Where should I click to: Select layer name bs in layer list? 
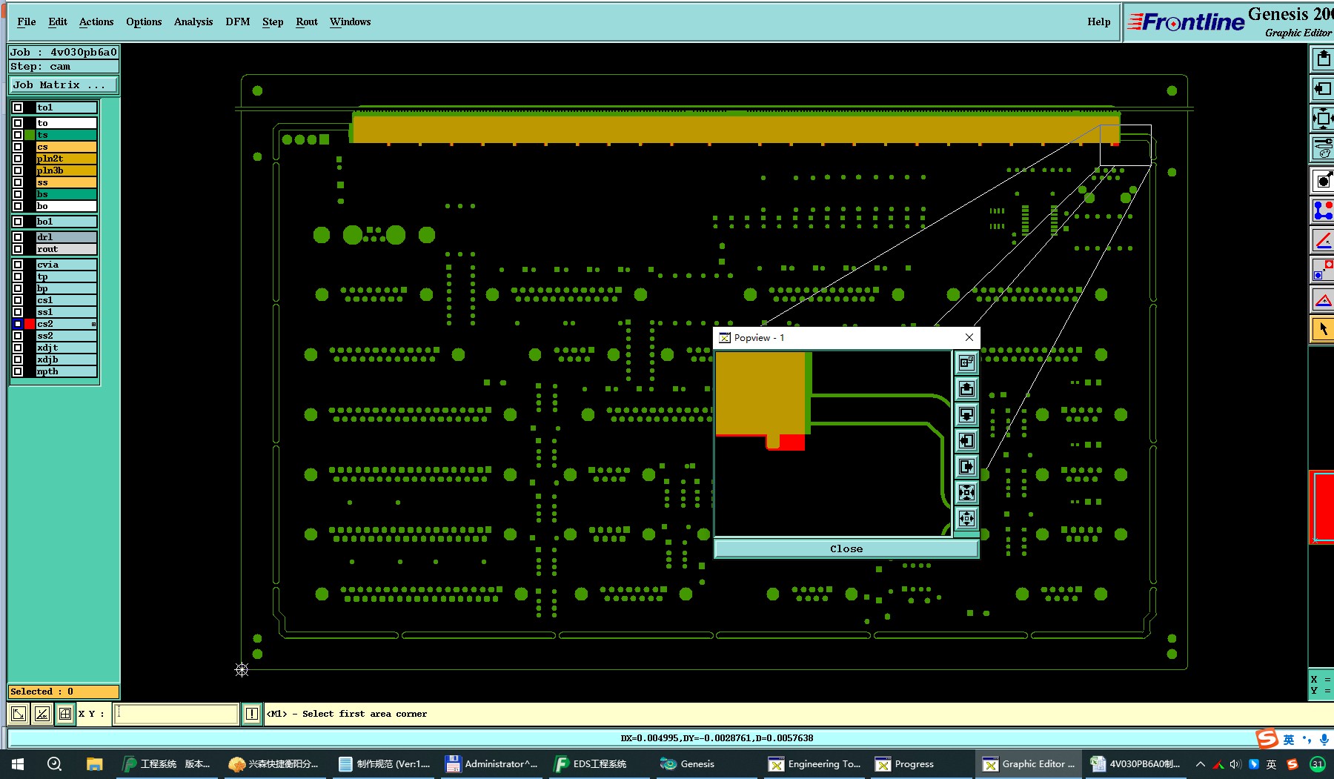tap(66, 194)
